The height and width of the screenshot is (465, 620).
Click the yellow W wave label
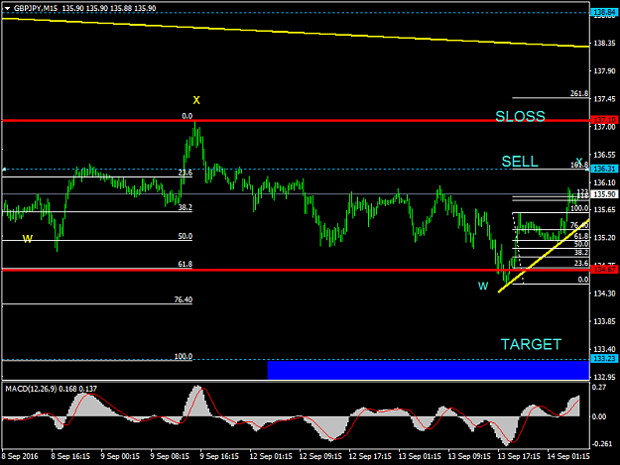click(x=28, y=239)
